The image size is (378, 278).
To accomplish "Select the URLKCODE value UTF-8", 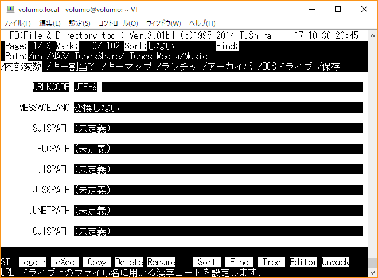I will pyautogui.click(x=85, y=87).
